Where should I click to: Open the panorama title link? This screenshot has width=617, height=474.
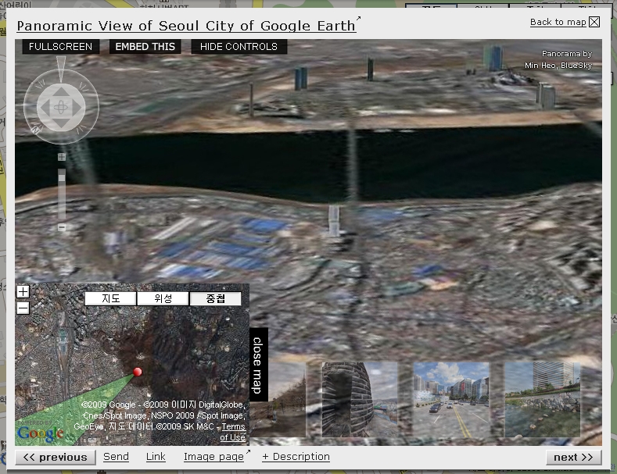coord(187,26)
